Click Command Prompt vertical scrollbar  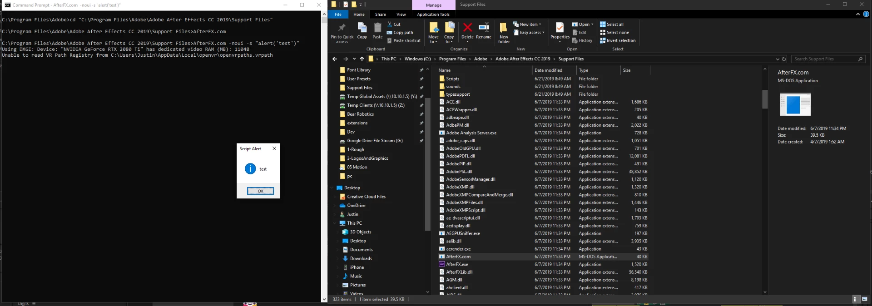324,157
